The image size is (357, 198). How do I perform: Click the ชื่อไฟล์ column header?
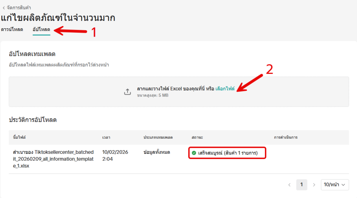pyautogui.click(x=20, y=137)
